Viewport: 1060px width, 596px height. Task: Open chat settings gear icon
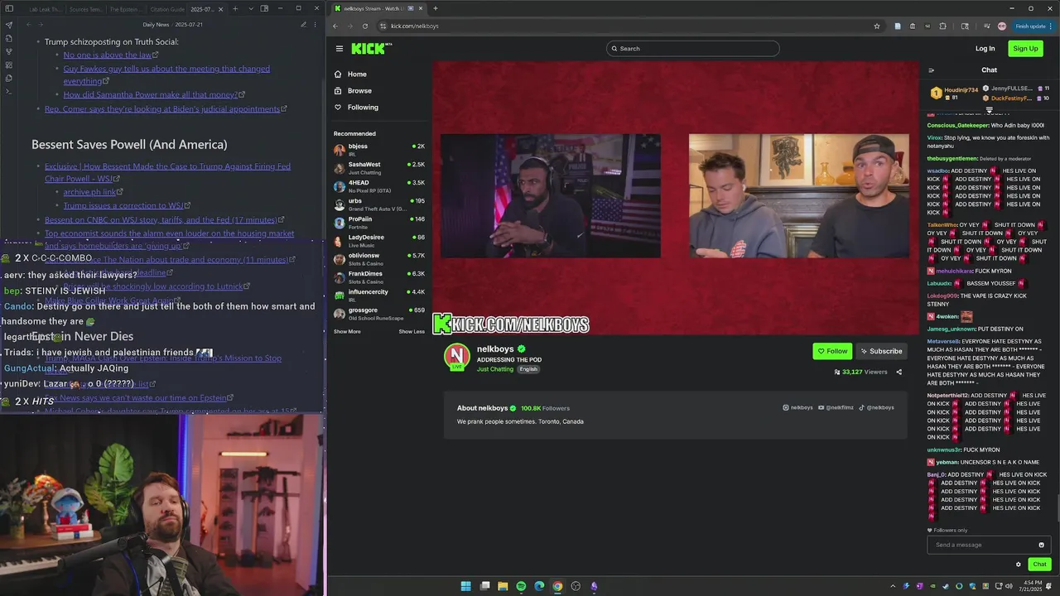pyautogui.click(x=1019, y=565)
